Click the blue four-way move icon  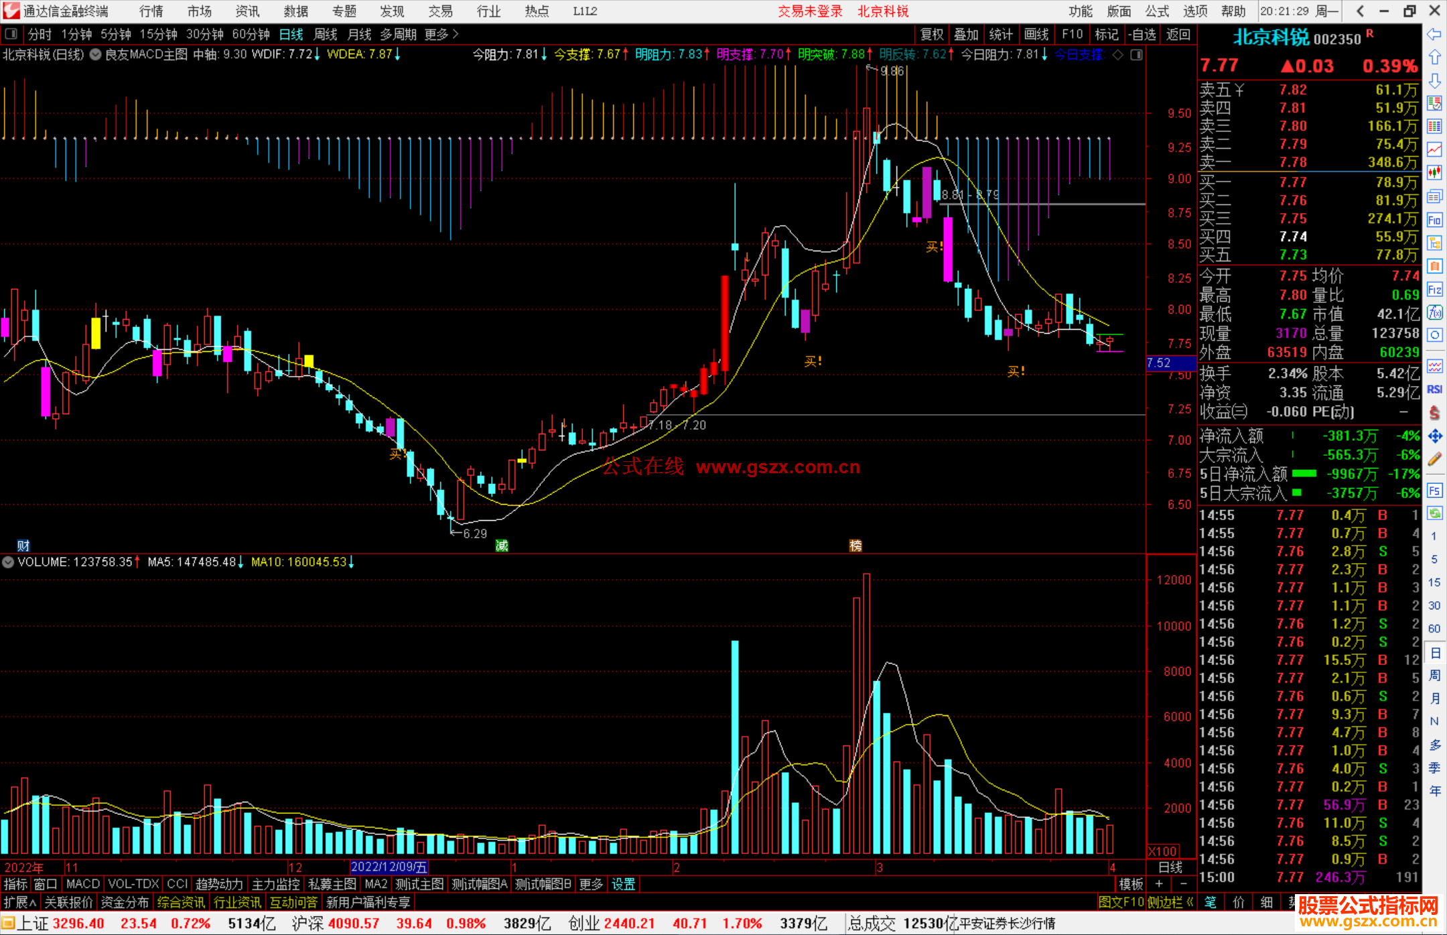coord(1434,436)
